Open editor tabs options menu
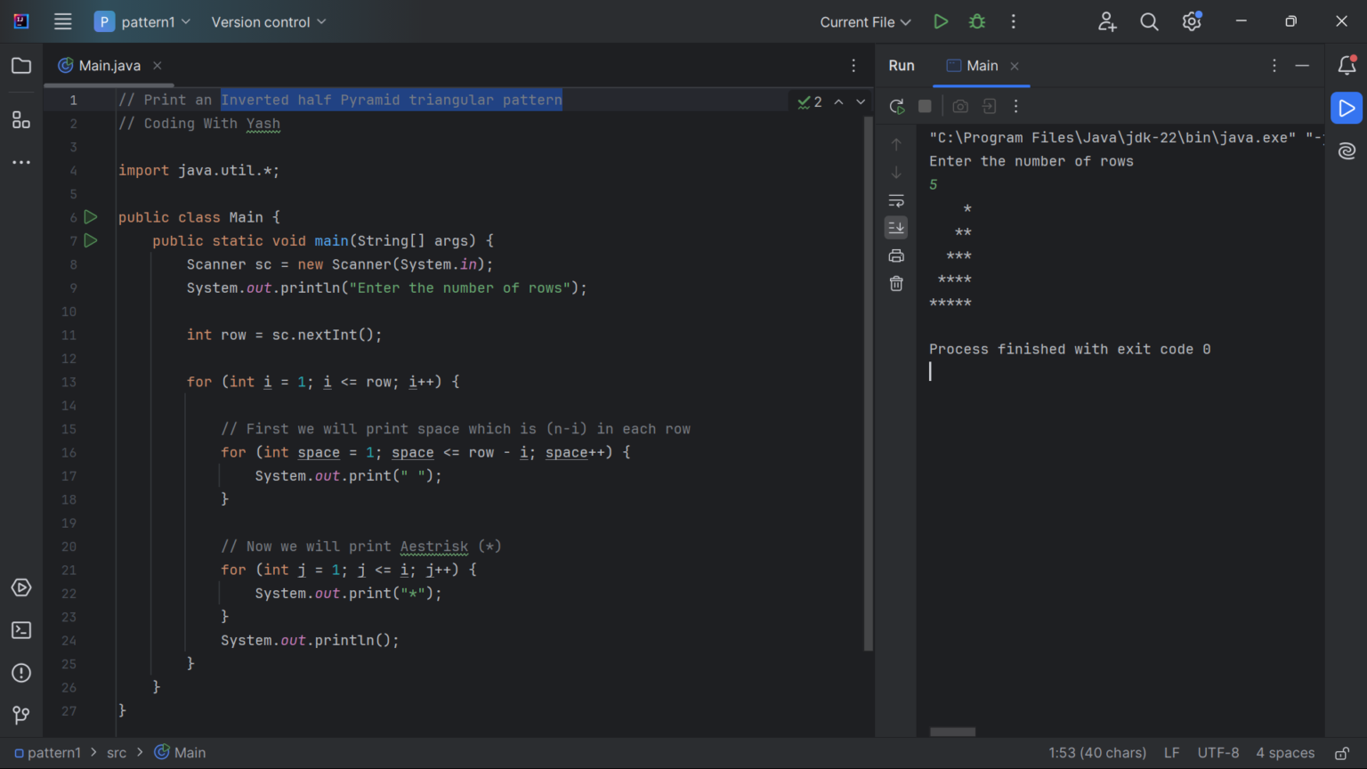 point(853,66)
